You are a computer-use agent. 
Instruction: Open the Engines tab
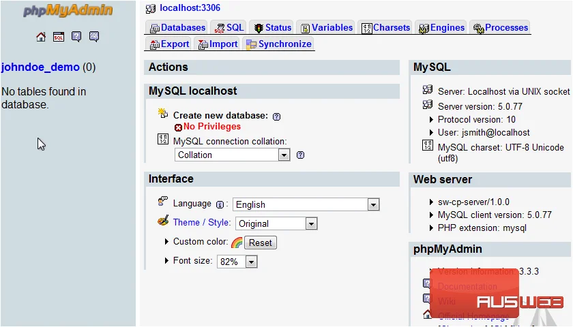tap(441, 28)
